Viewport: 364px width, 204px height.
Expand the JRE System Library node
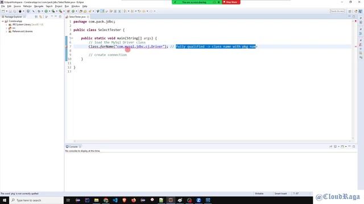pos(6,24)
